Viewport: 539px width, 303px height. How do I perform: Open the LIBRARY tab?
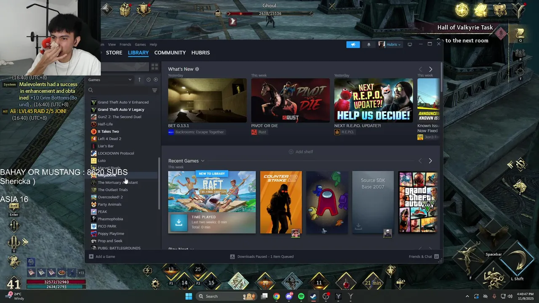pos(138,53)
